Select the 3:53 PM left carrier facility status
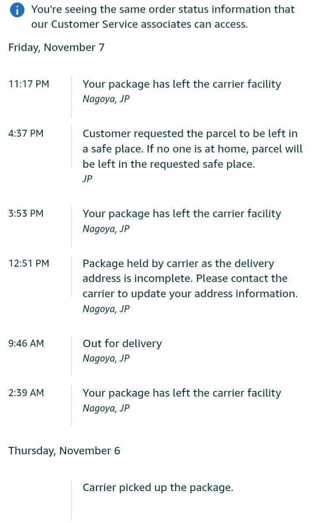313x523 pixels. pyautogui.click(x=182, y=213)
